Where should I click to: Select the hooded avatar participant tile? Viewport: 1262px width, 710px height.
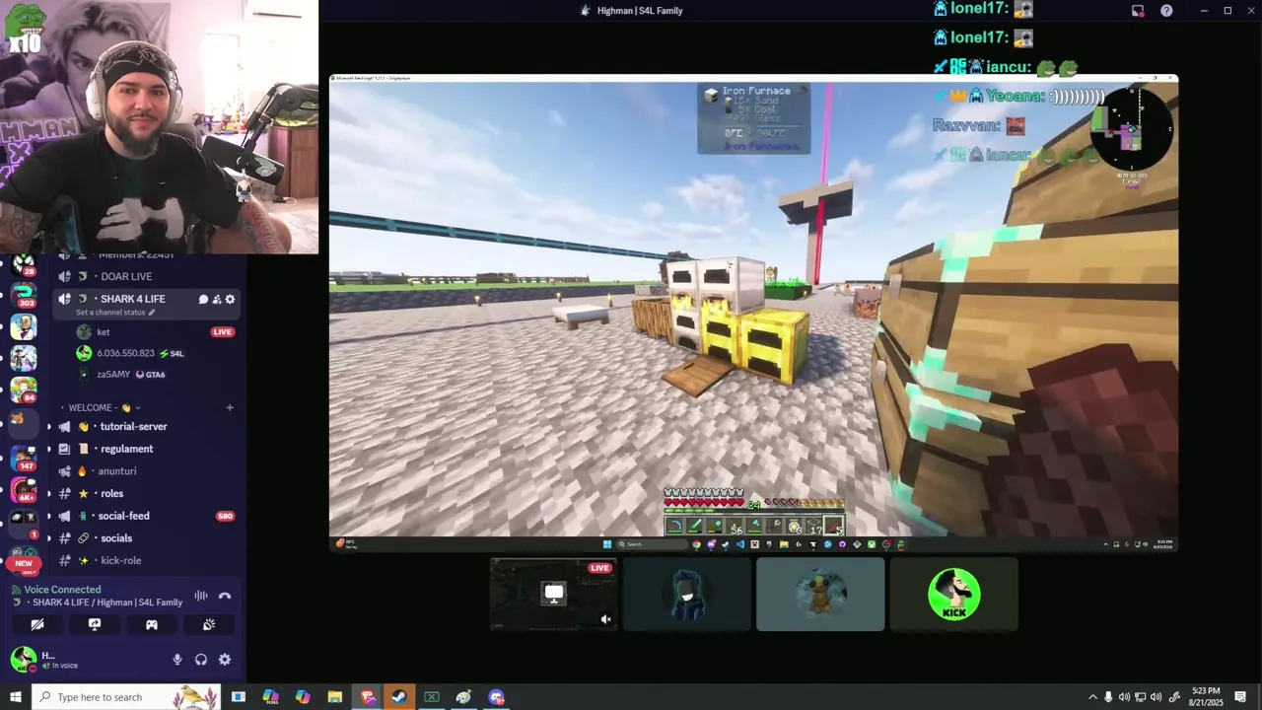click(x=687, y=594)
